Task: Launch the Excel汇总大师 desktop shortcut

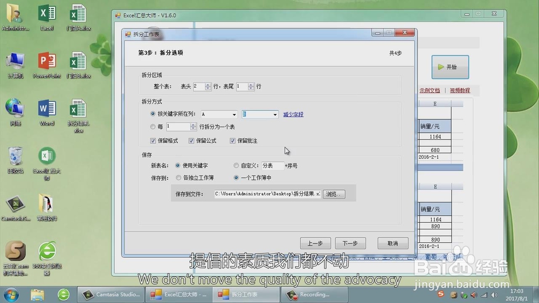Action: point(47,163)
